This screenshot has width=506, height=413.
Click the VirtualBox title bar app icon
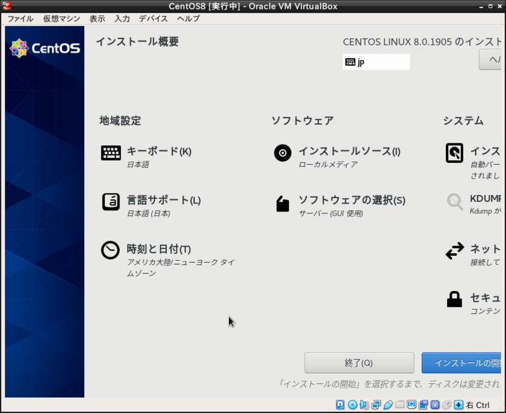[x=6, y=6]
